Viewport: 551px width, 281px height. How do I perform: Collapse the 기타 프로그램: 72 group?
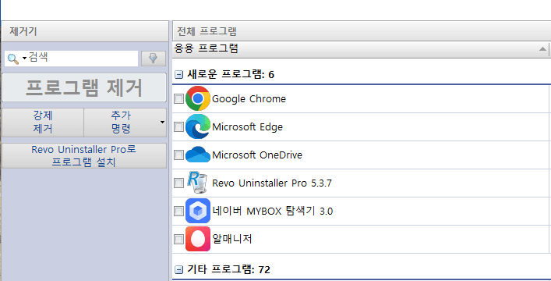179,270
